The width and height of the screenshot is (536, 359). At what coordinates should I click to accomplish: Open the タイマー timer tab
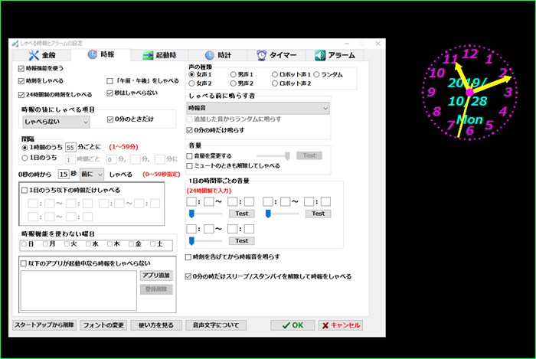pos(276,55)
